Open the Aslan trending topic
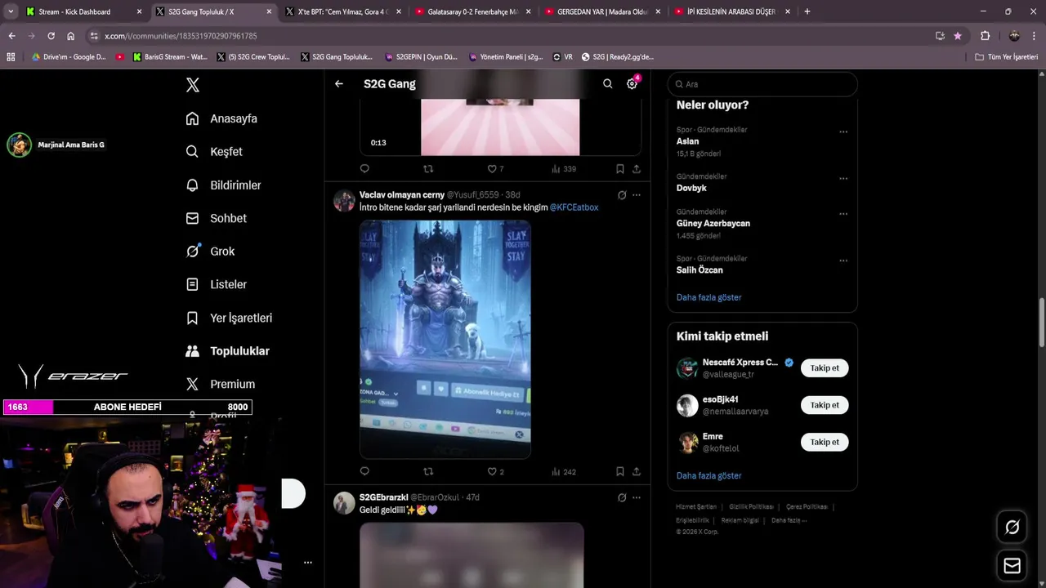 (687, 141)
